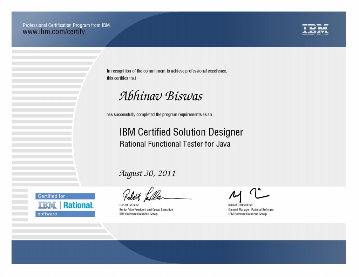
Task: Click 'this certifies that' line
Action: pos(121,78)
